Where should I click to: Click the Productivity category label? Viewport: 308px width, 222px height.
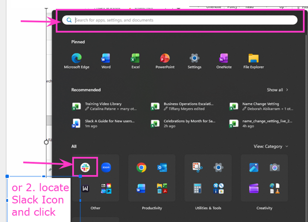tap(152, 208)
